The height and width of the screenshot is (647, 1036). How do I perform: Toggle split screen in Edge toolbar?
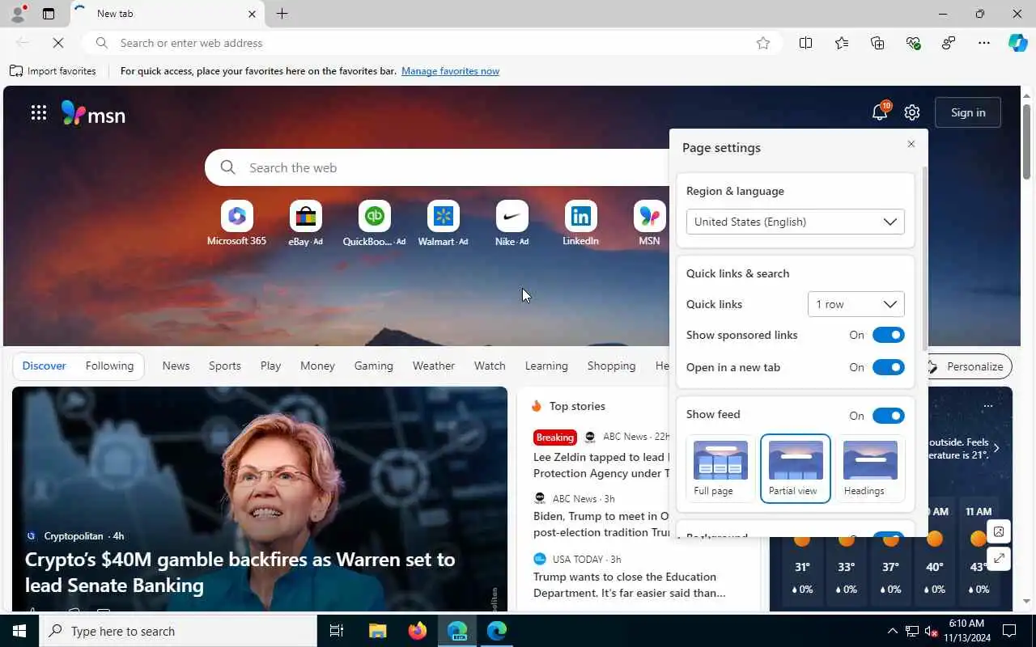805,43
